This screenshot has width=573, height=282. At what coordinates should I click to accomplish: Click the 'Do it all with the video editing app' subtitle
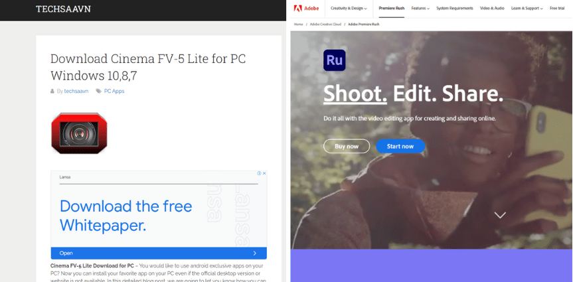tap(410, 119)
